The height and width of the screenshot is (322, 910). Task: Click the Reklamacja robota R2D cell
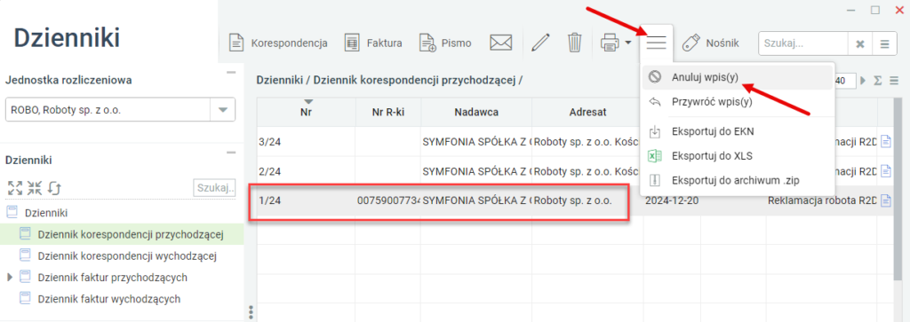pos(821,201)
